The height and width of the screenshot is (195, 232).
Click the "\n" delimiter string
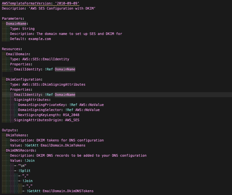22,166
